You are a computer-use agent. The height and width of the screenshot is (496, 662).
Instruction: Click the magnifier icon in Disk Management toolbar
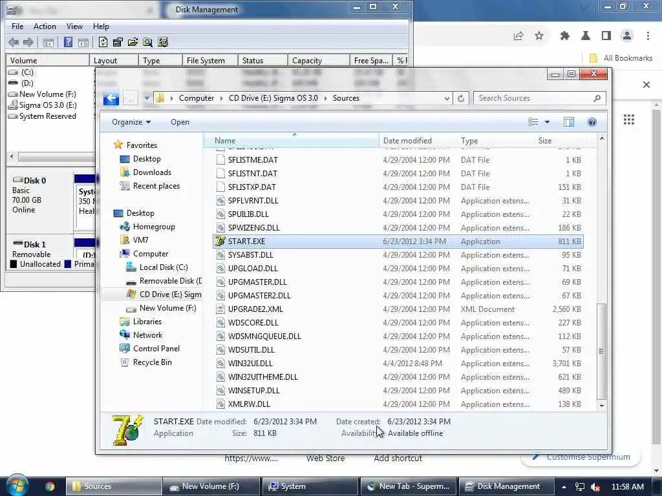[148, 42]
